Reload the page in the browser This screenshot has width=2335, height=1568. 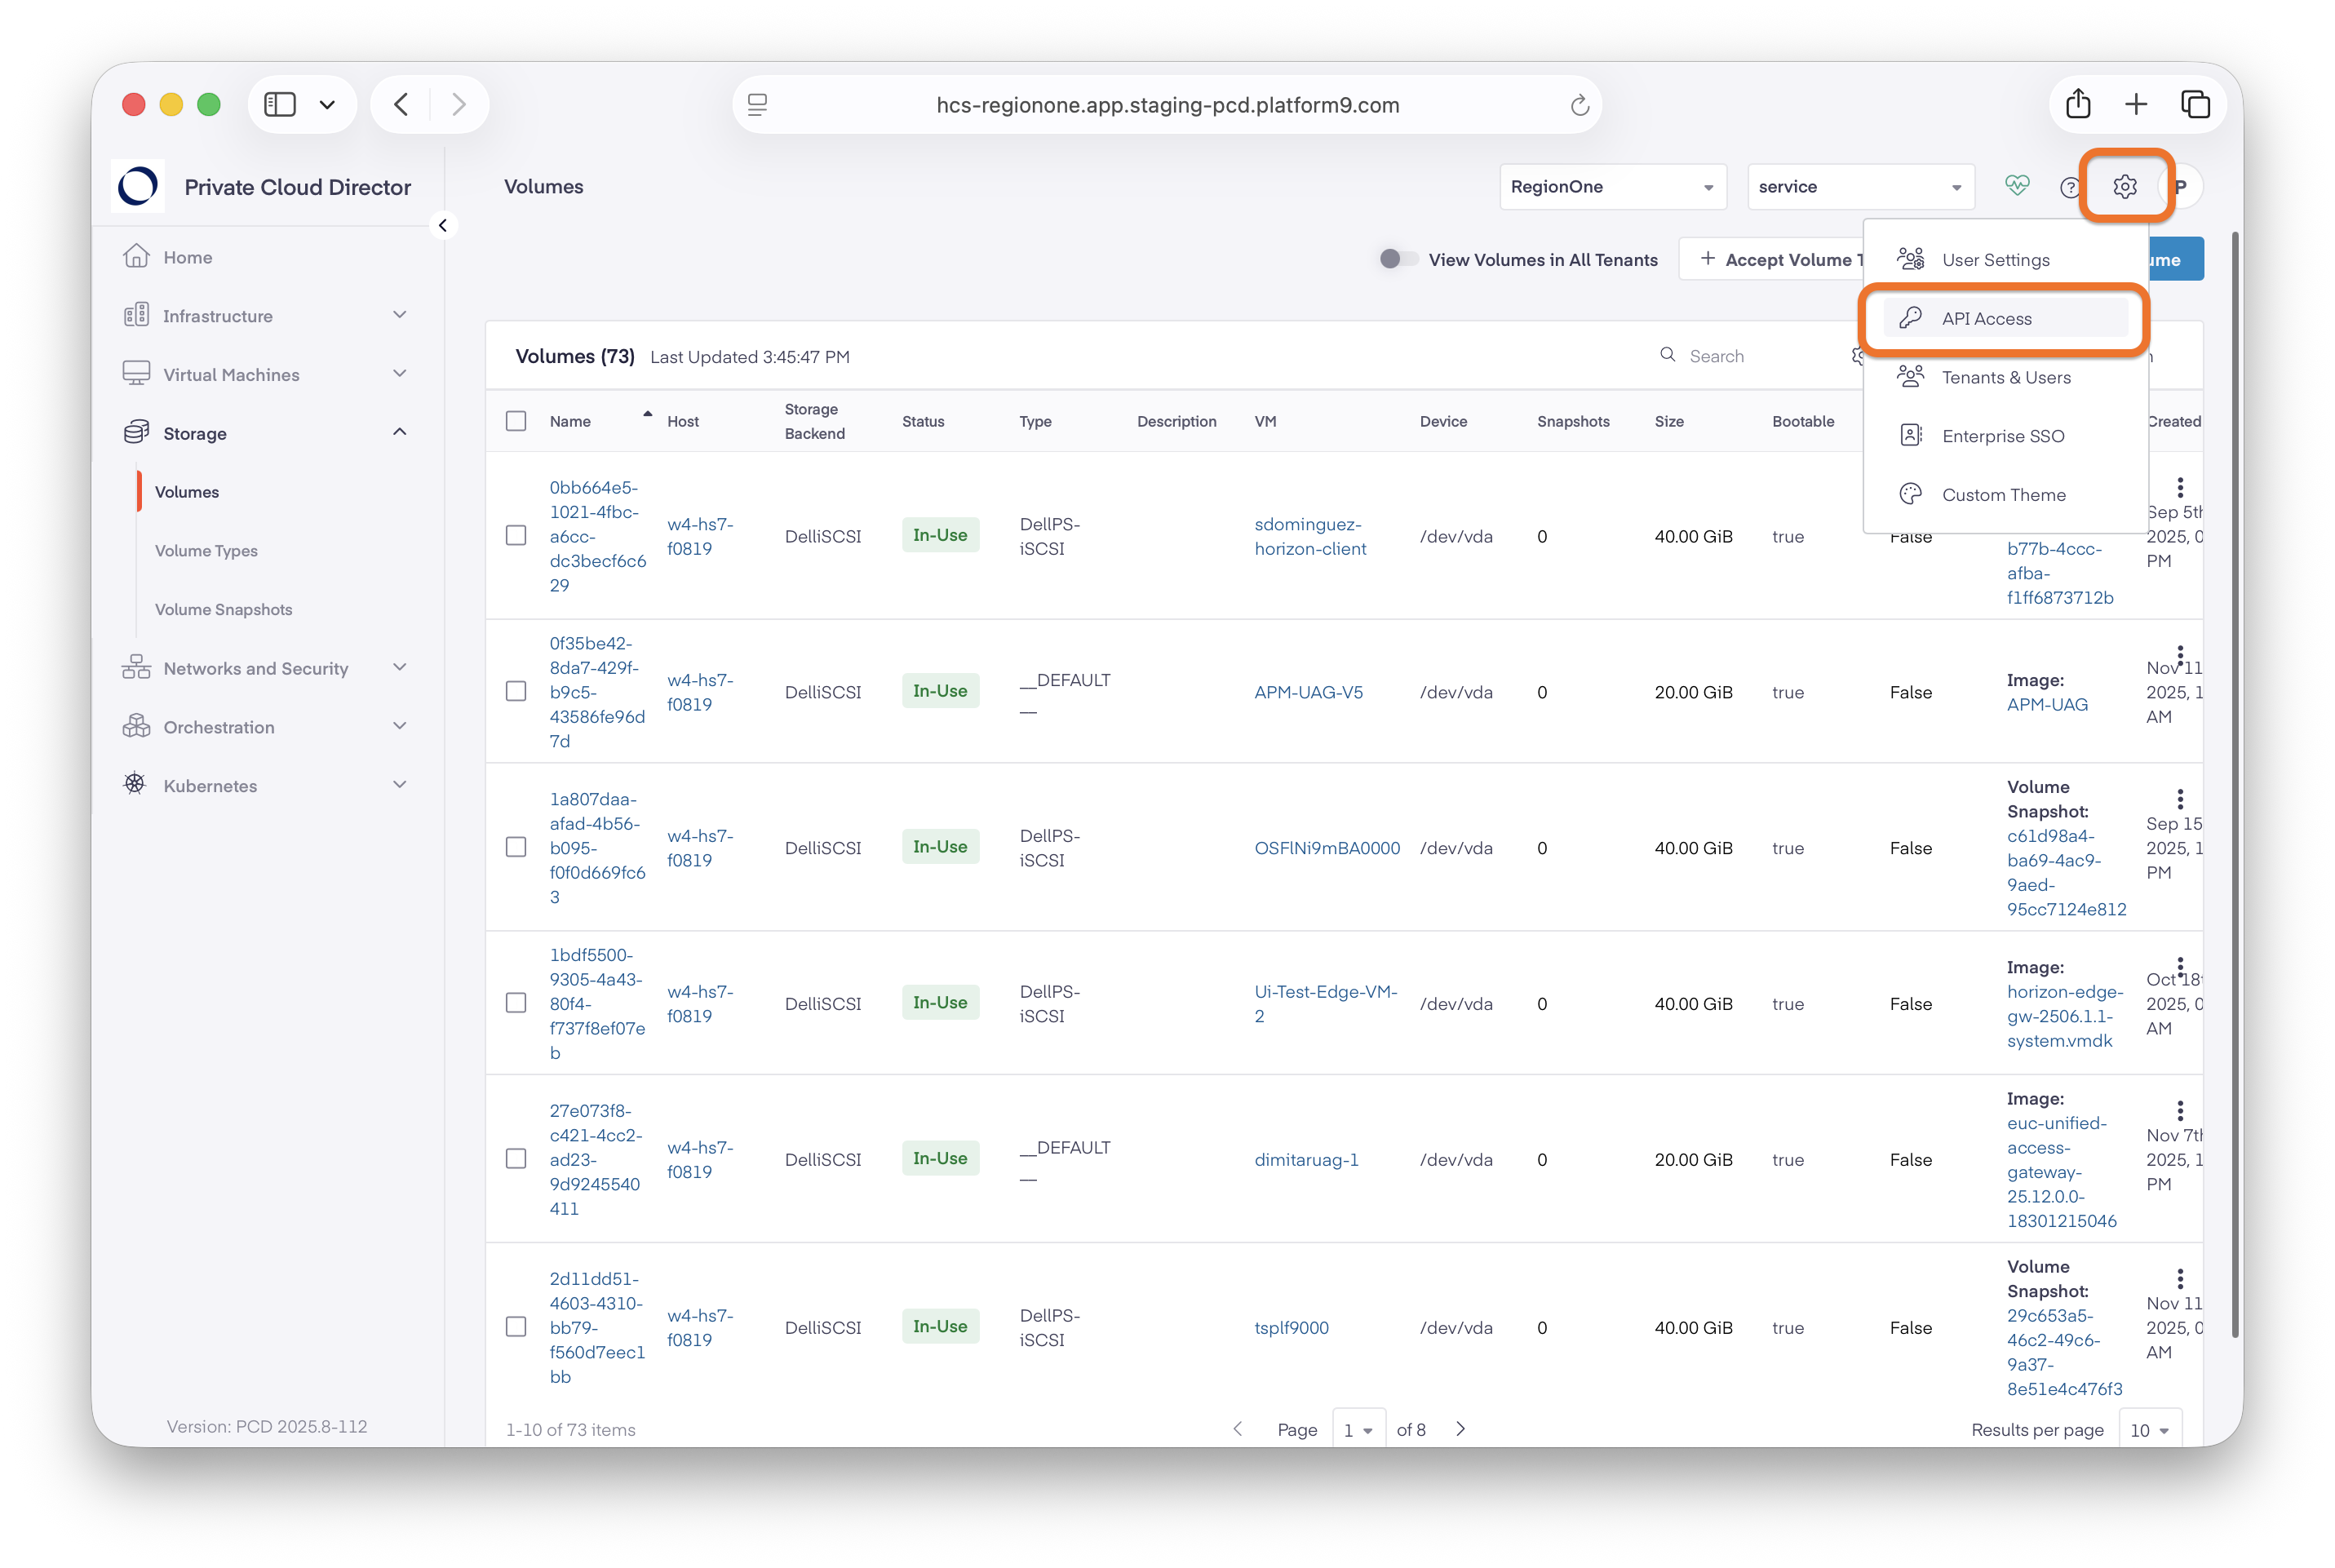pos(1579,105)
